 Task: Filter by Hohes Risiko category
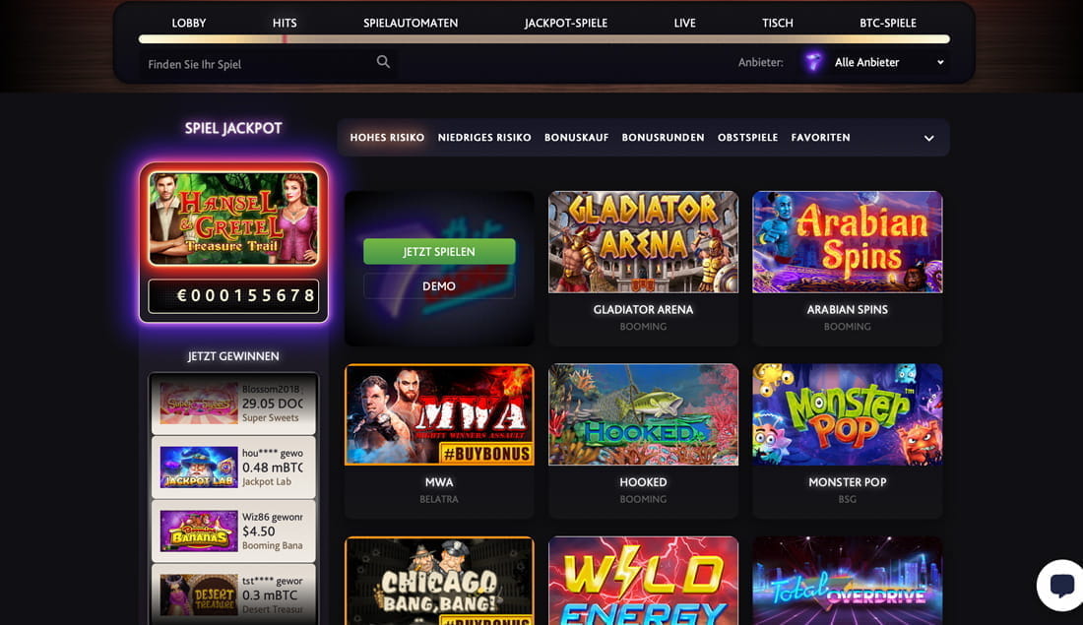tap(387, 138)
